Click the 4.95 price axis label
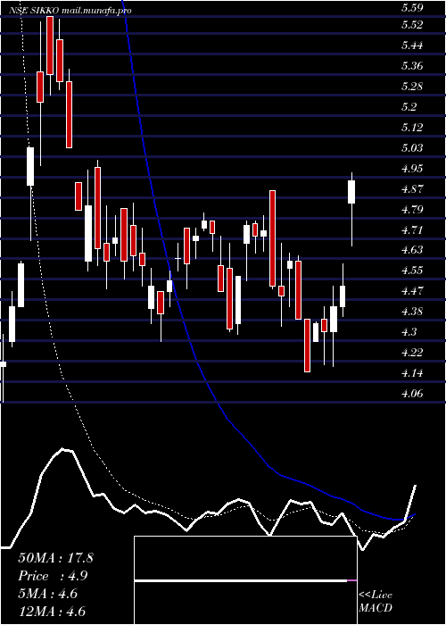 click(412, 168)
